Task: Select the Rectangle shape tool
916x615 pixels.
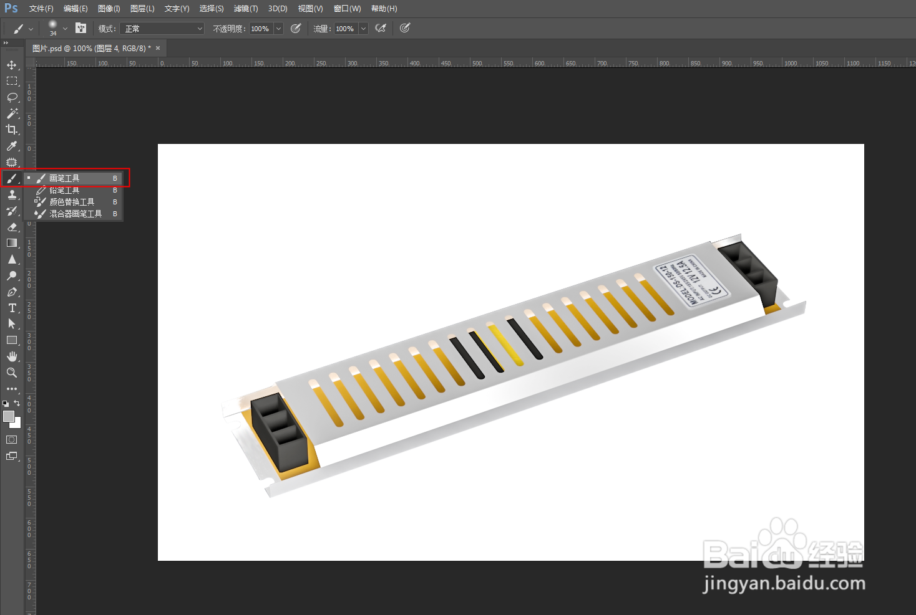Action: coord(12,340)
